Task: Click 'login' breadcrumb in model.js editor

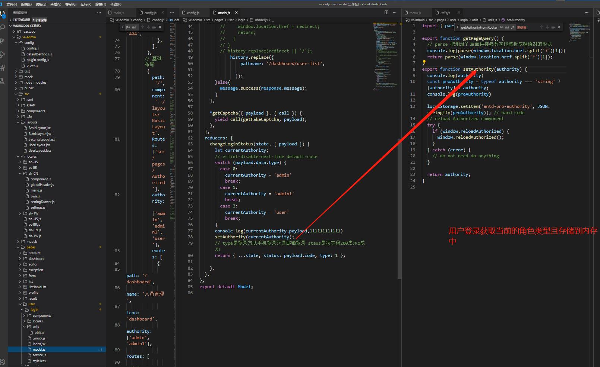Action: tap(241, 20)
